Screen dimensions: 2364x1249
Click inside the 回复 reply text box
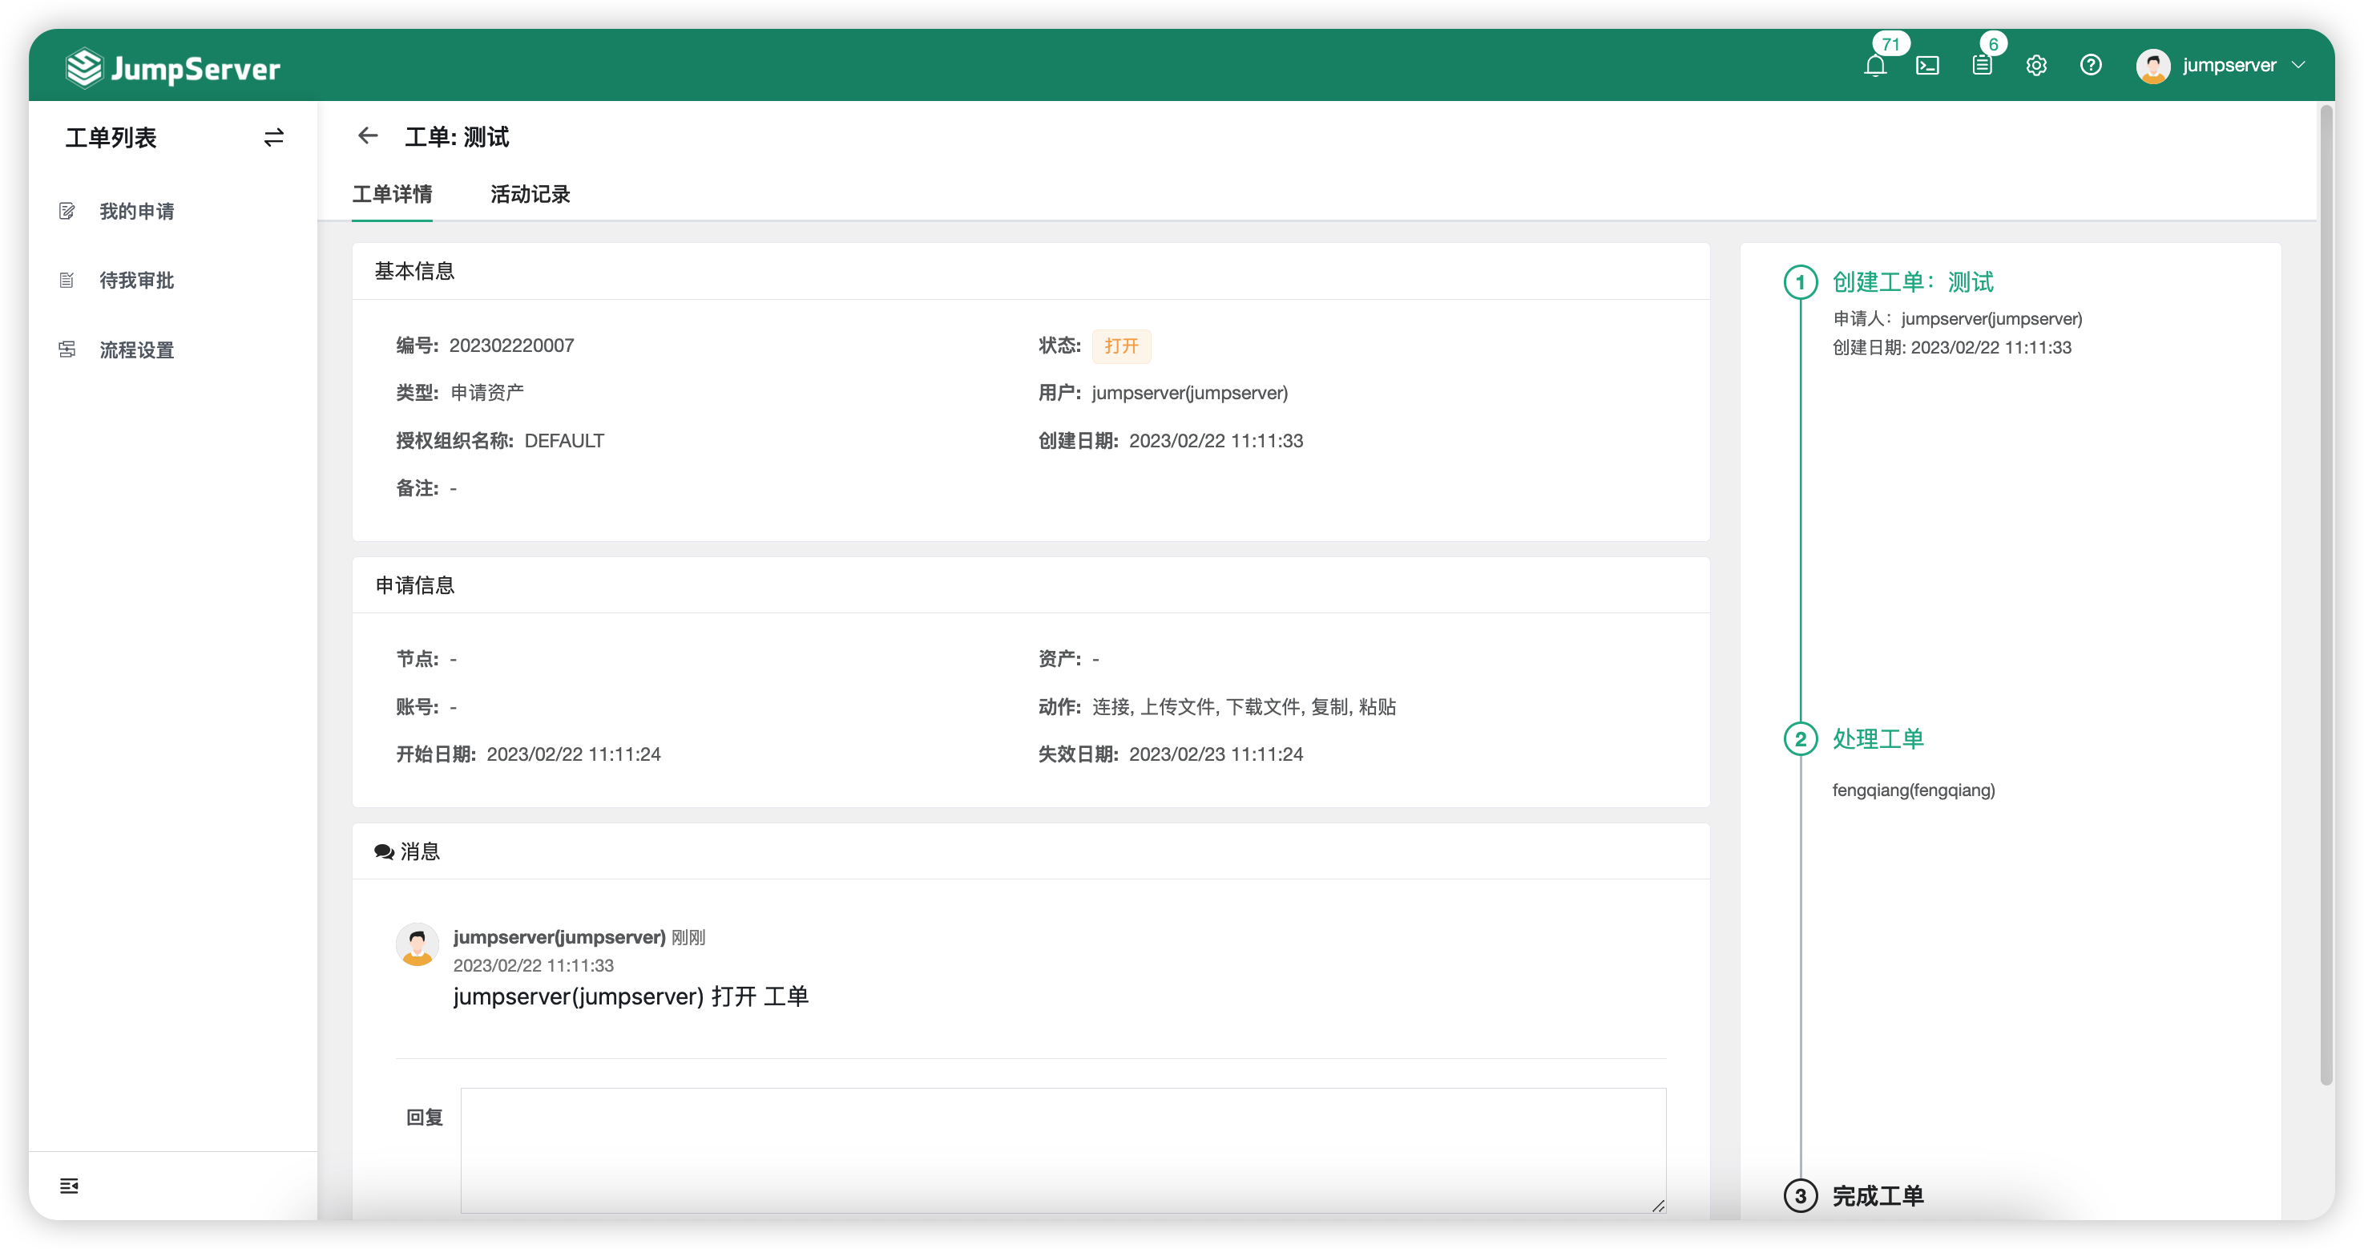click(1062, 1148)
